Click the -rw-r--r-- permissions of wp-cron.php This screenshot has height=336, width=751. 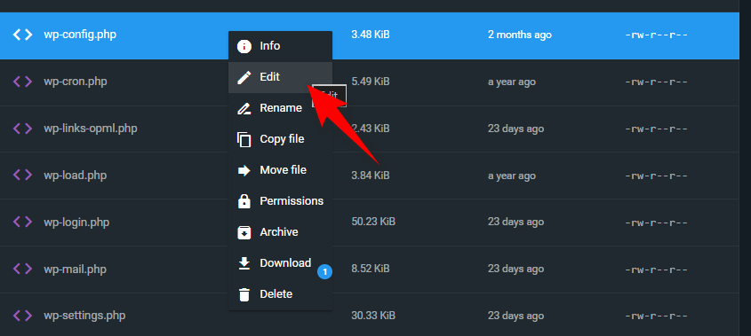[656, 82]
